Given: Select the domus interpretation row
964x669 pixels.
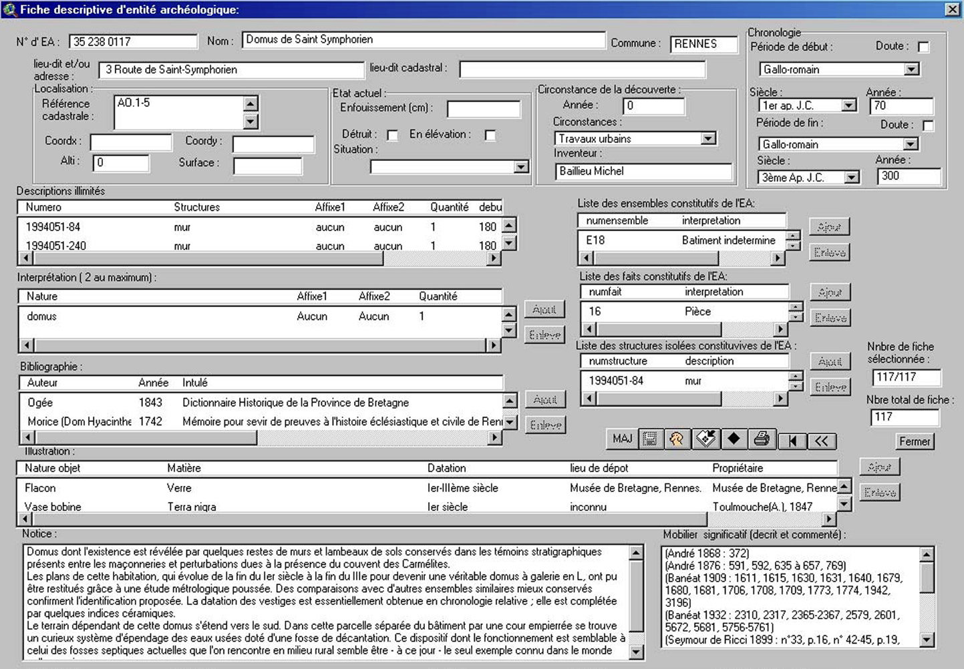Looking at the screenshot, I should tap(261, 316).
